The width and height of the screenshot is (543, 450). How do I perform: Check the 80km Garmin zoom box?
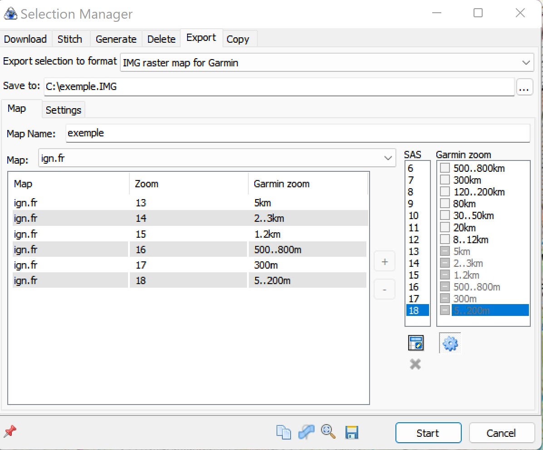pos(444,204)
